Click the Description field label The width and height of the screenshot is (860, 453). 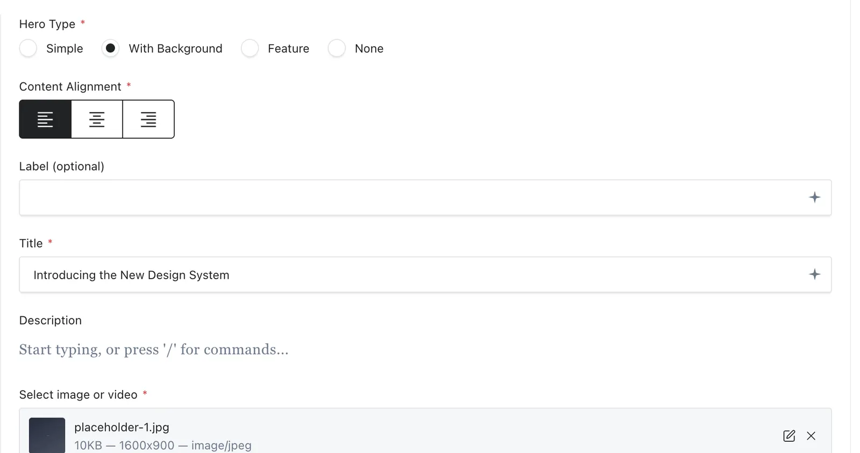(x=51, y=321)
